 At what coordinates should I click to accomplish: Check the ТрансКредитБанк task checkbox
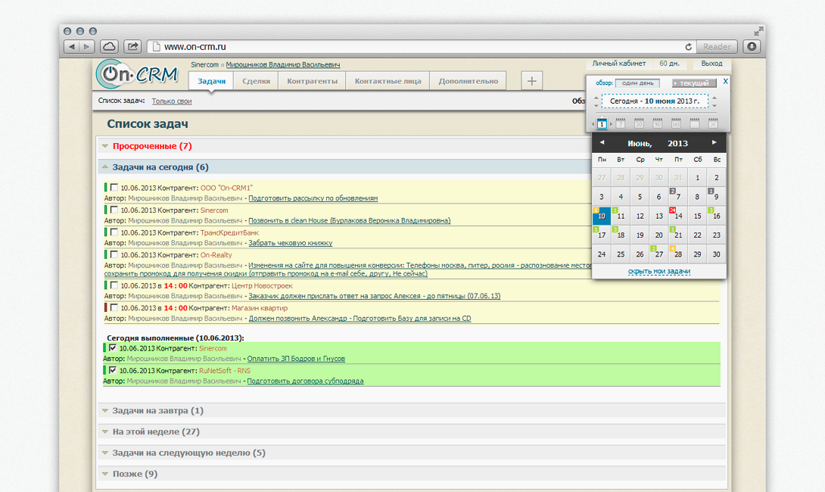(x=114, y=232)
